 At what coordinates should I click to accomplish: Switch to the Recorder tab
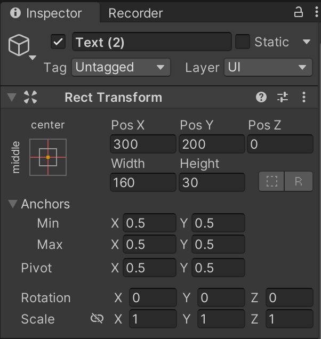[x=135, y=13]
